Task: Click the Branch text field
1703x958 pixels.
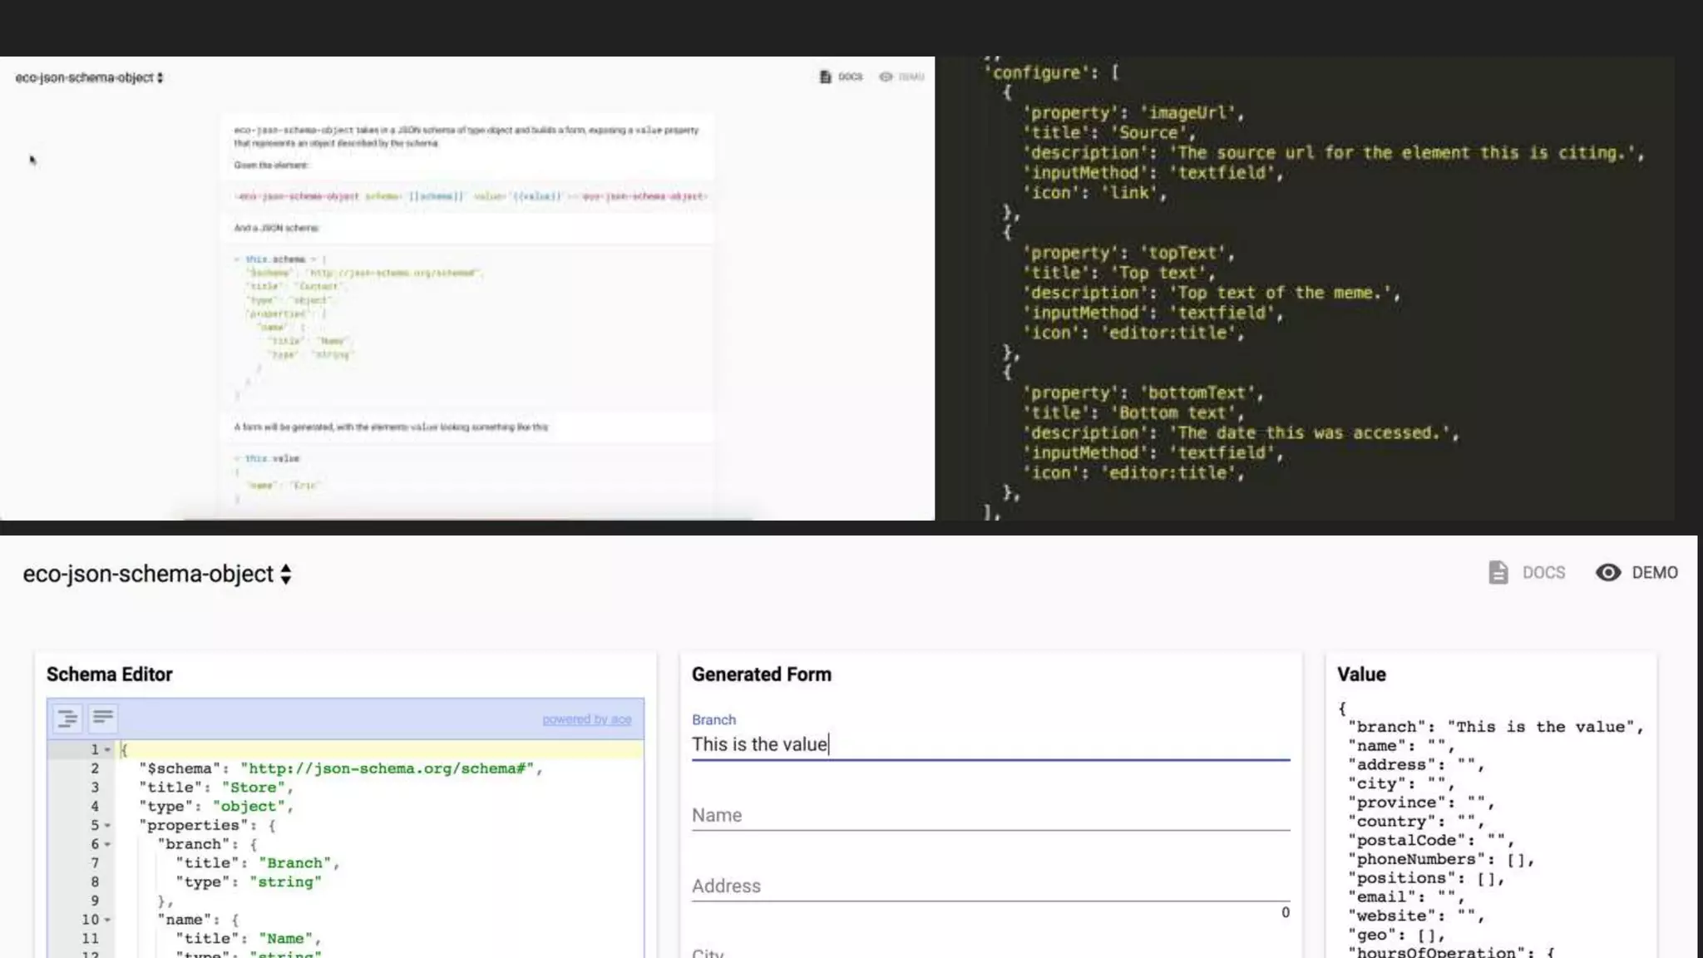Action: [x=990, y=744]
